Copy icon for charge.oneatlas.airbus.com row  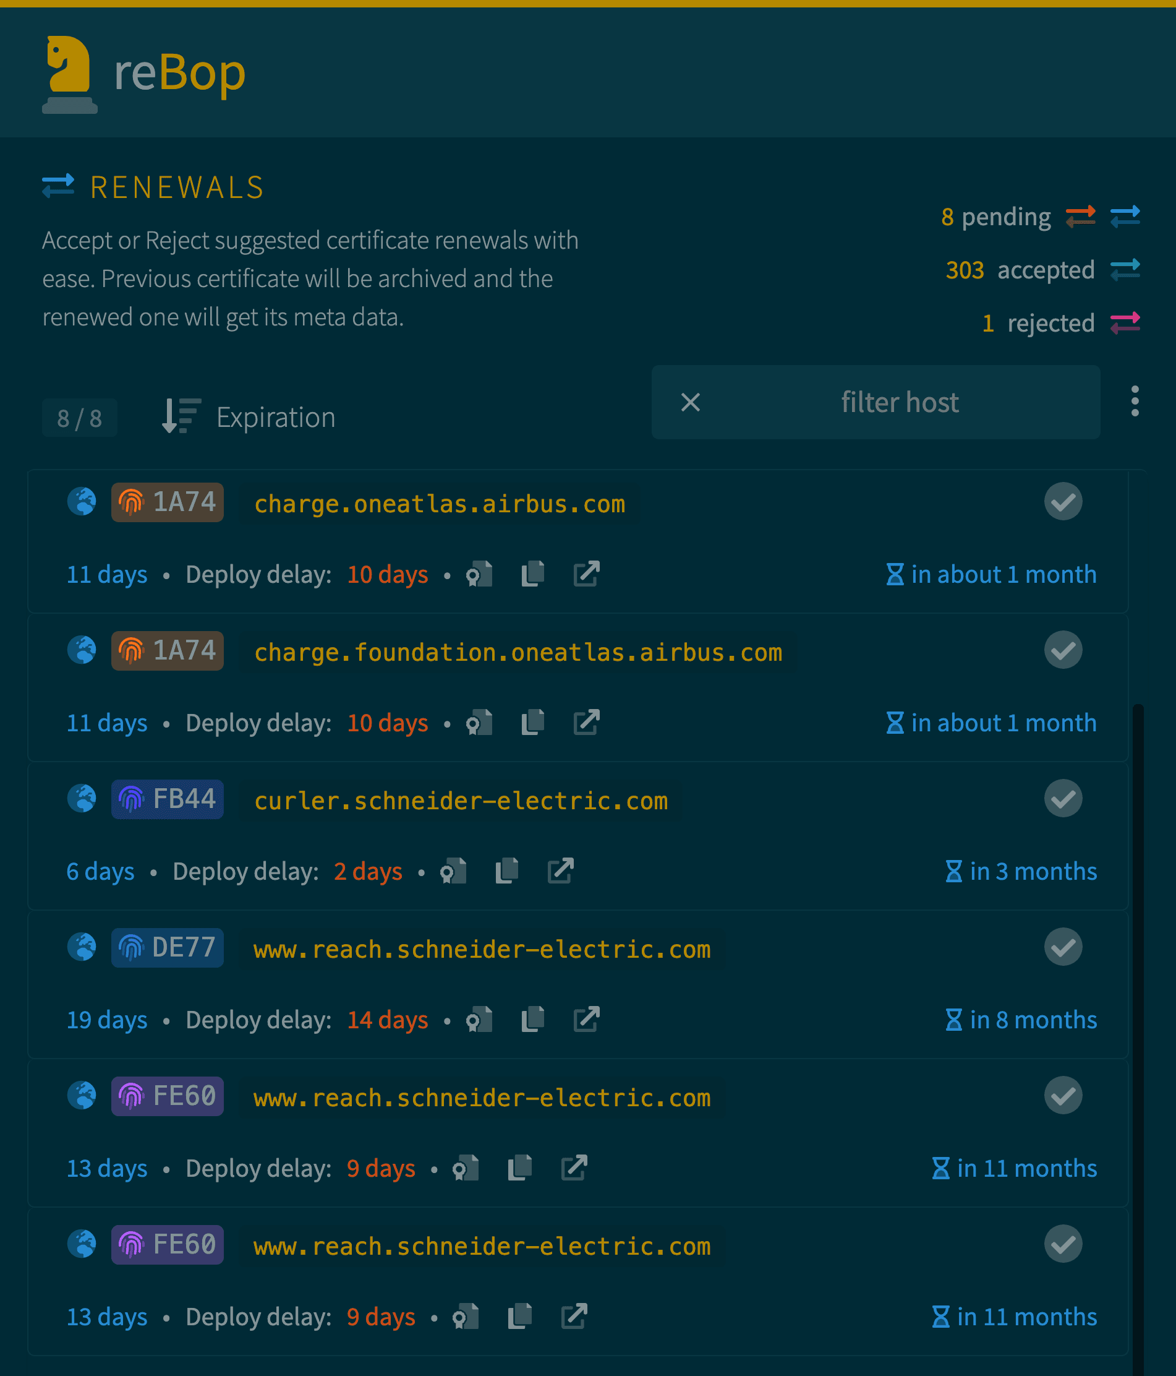coord(533,574)
